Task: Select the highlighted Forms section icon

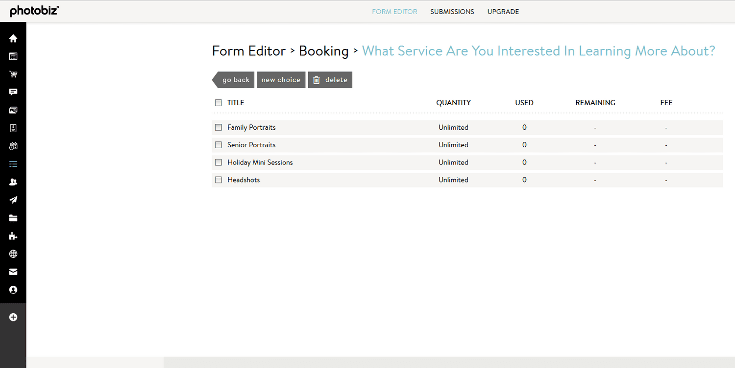Action: [x=13, y=163]
